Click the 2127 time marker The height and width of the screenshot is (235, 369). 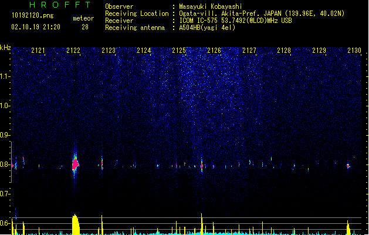pos(249,51)
